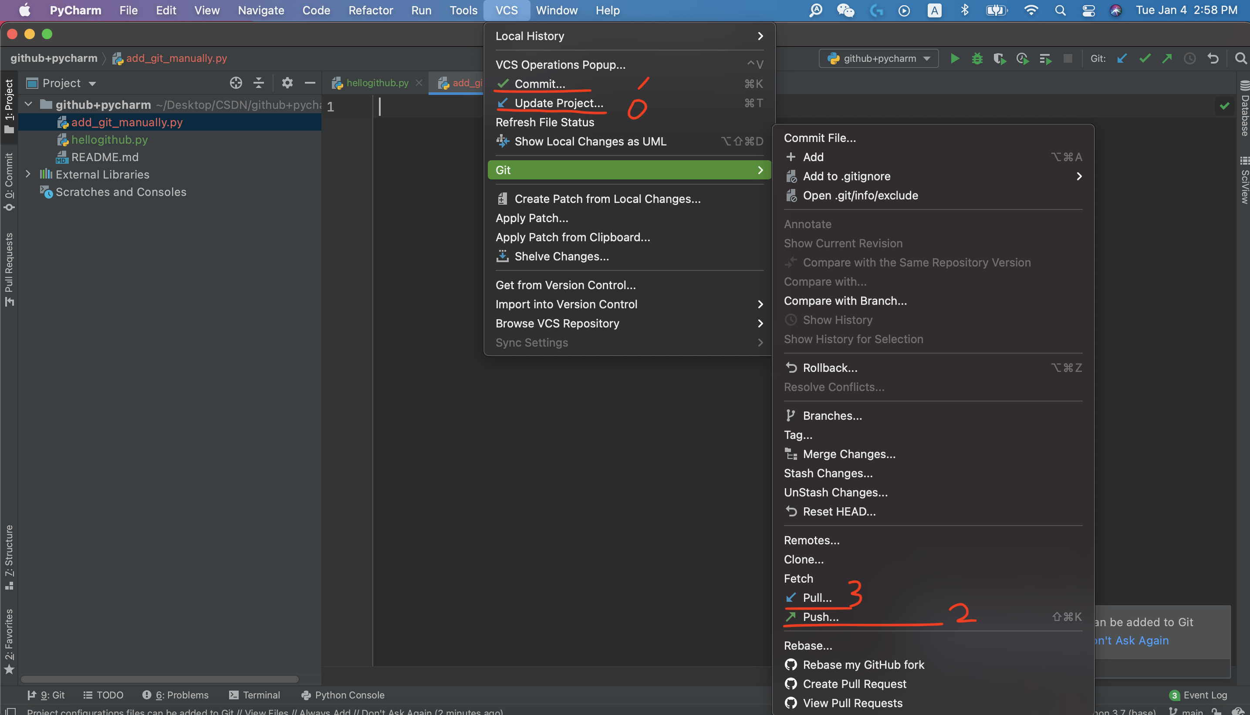Click the Git commit green checkmark icon
The height and width of the screenshot is (715, 1250).
(x=1145, y=58)
